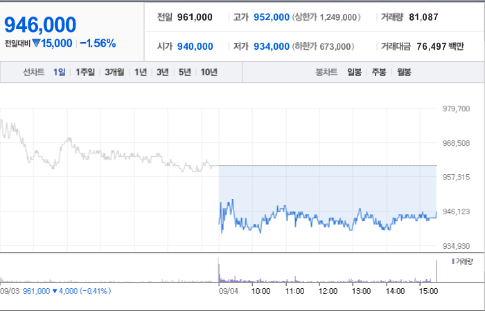Image resolution: width=485 pixels, height=311 pixels.
Task: Click the 09/03 summary 961,000 ▼4,000 (-0.41%)
Action: point(67,291)
